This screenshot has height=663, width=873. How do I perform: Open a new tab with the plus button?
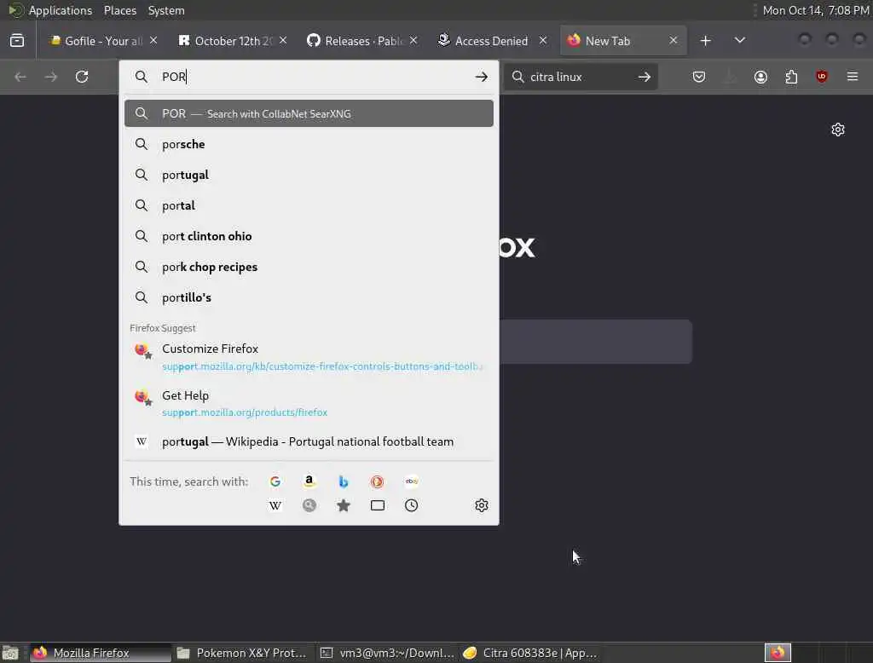705,41
